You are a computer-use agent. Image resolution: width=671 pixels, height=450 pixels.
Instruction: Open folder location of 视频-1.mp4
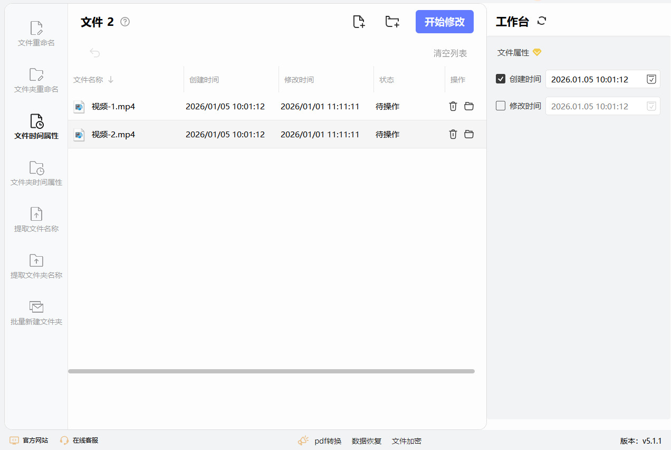coord(469,106)
